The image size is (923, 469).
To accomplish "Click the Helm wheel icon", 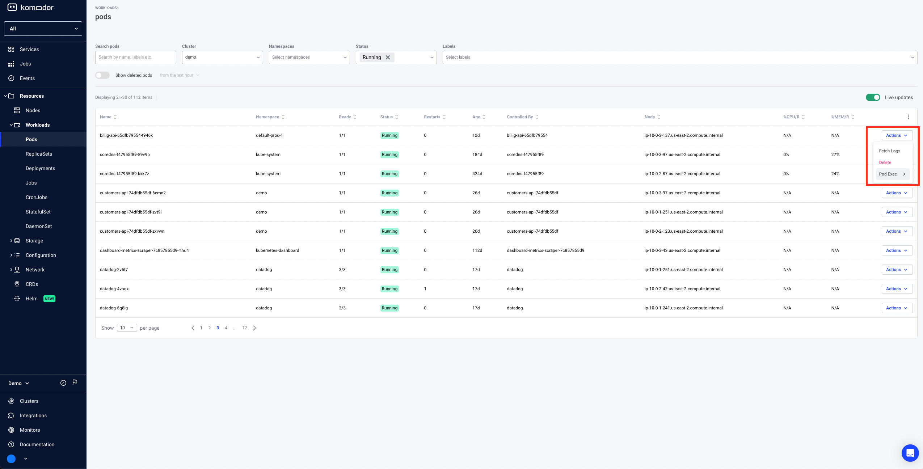I will click(x=17, y=299).
